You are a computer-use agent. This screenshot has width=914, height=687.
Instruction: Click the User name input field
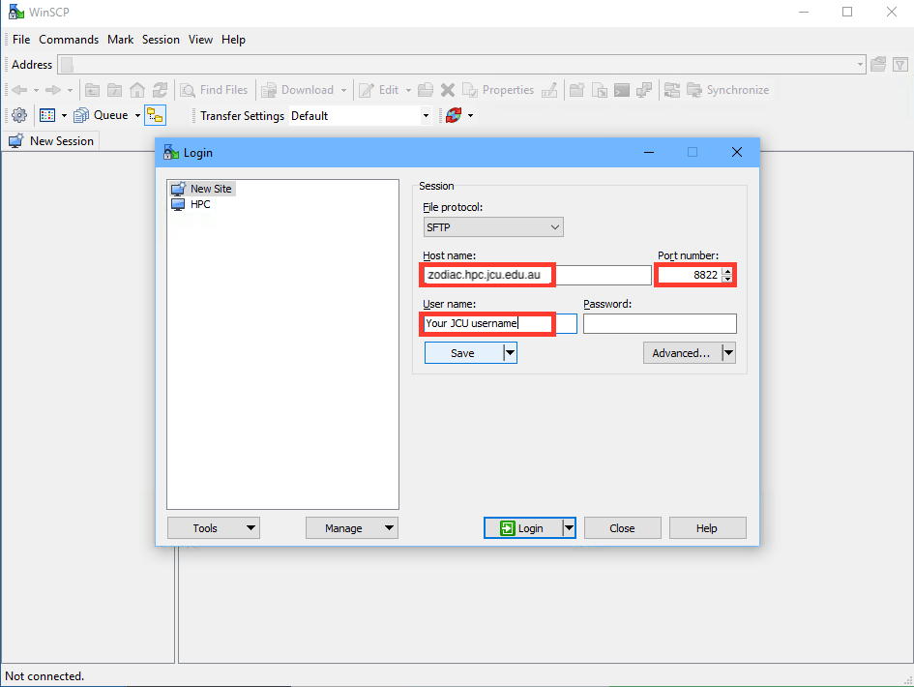point(500,324)
